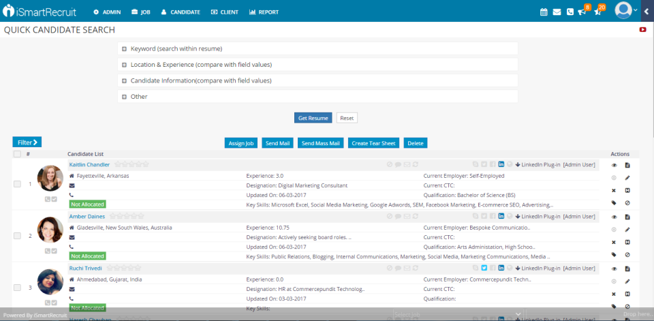Viewport: 654px width, 321px height.
Task: Tick the checkbox for Kaitlin Chandler
Action: point(17,184)
